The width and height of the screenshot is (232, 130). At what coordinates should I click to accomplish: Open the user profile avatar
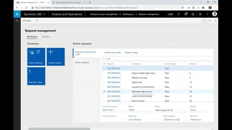click(x=215, y=14)
